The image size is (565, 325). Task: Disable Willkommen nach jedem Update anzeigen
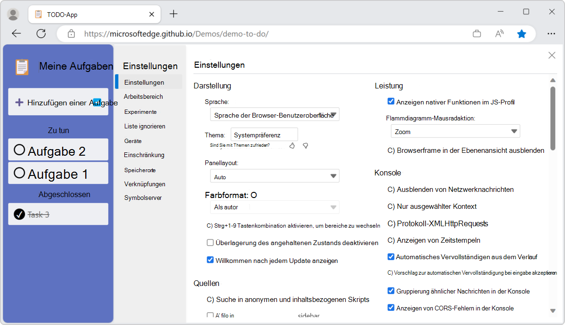(x=210, y=260)
